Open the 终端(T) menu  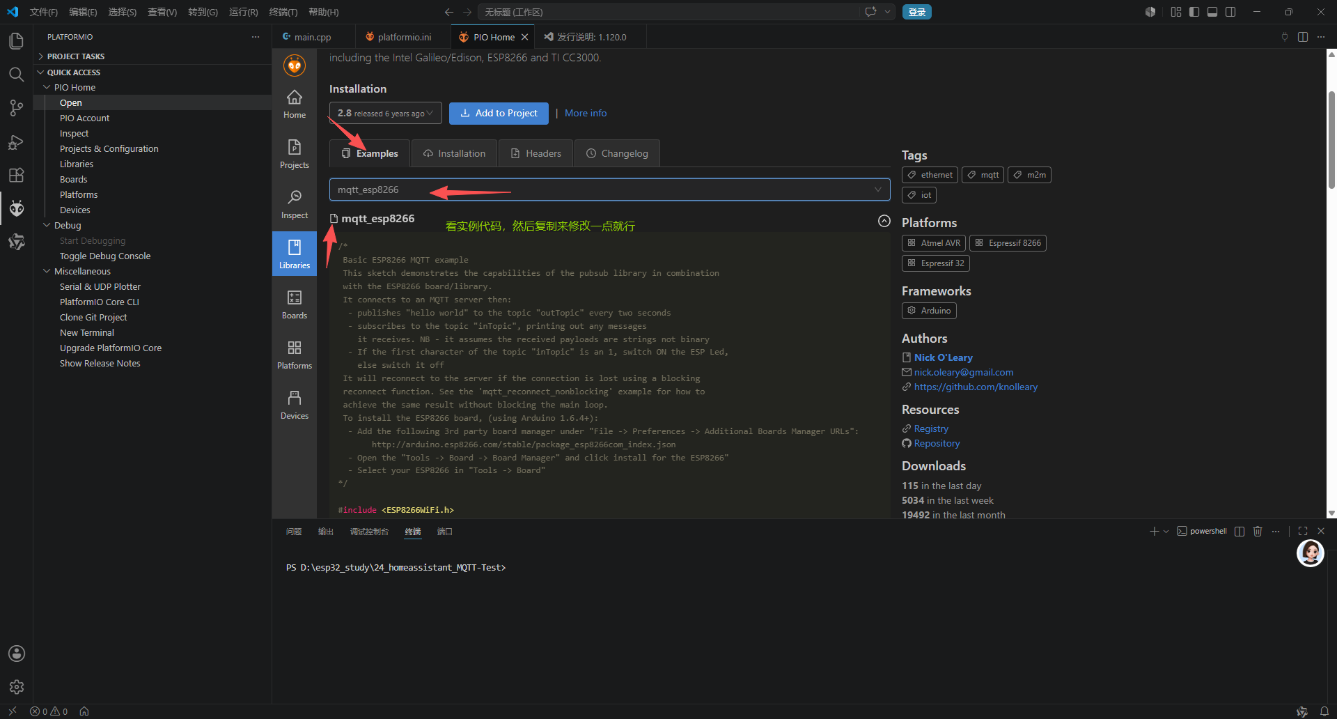pos(283,12)
